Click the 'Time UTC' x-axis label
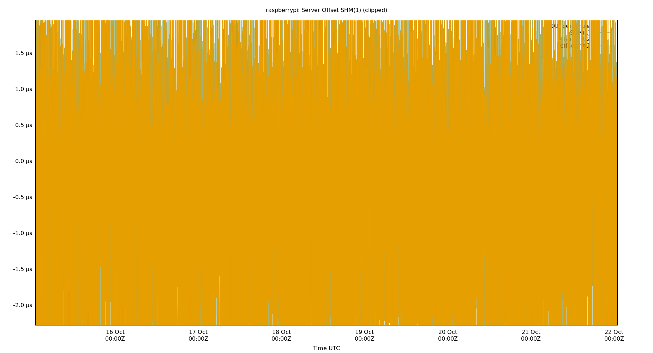 tap(326, 348)
